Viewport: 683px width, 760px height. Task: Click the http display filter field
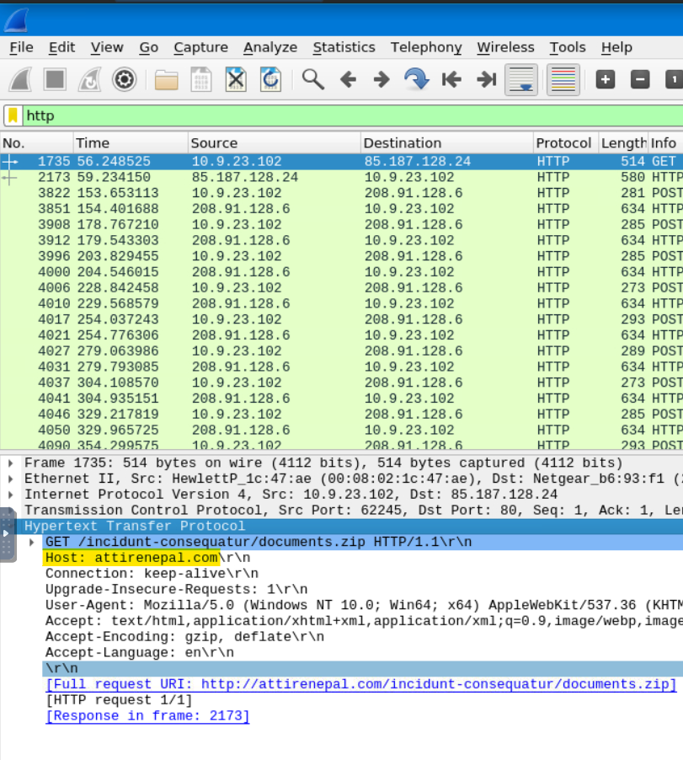pyautogui.click(x=337, y=115)
